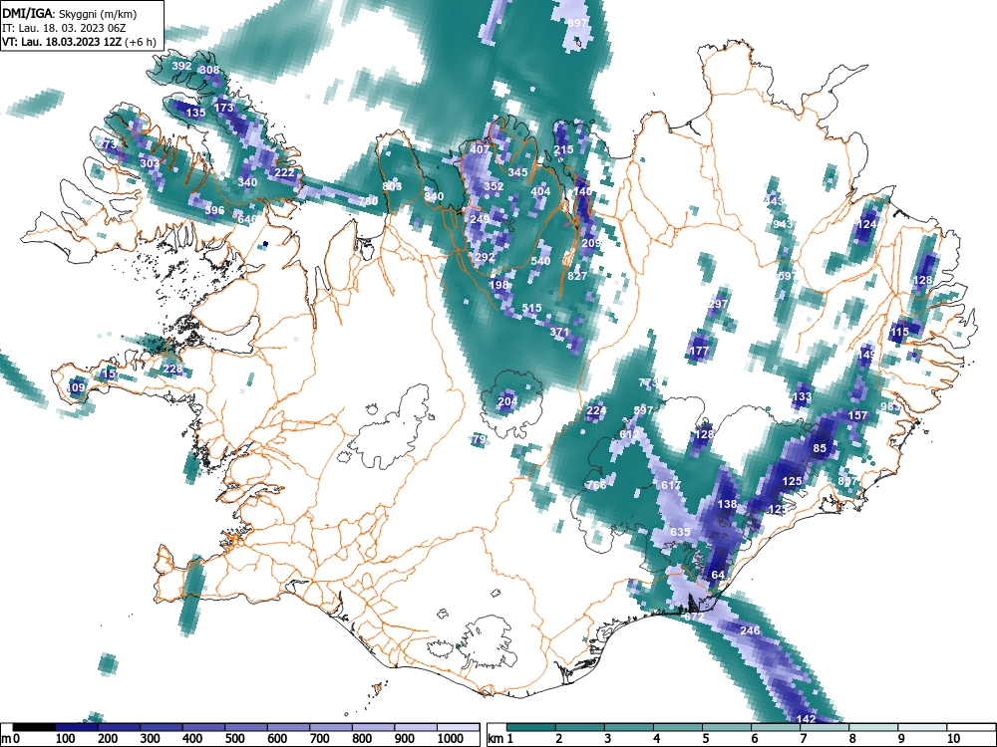Click the visibility value 133

tap(802, 397)
